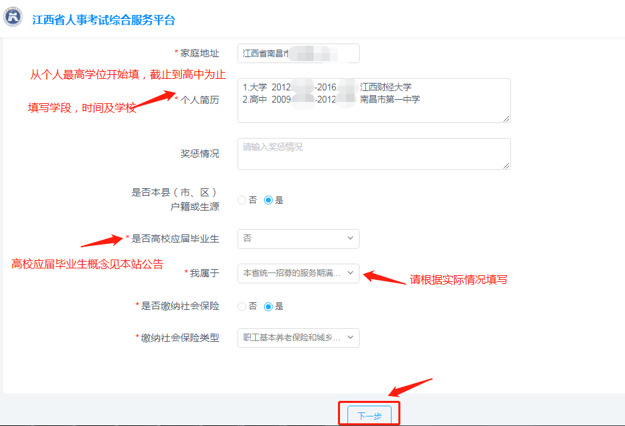Grab the resize handle of 奖惩情况 textarea
Viewport: 625px width, 426px height.
point(506,165)
